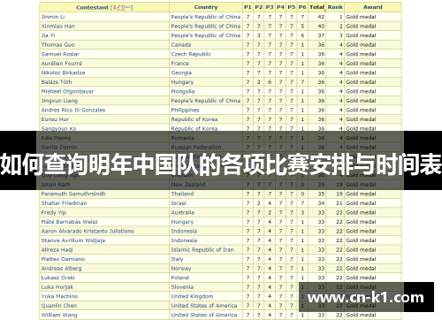Sort table by Country column header
442x320 pixels.
click(206, 7)
